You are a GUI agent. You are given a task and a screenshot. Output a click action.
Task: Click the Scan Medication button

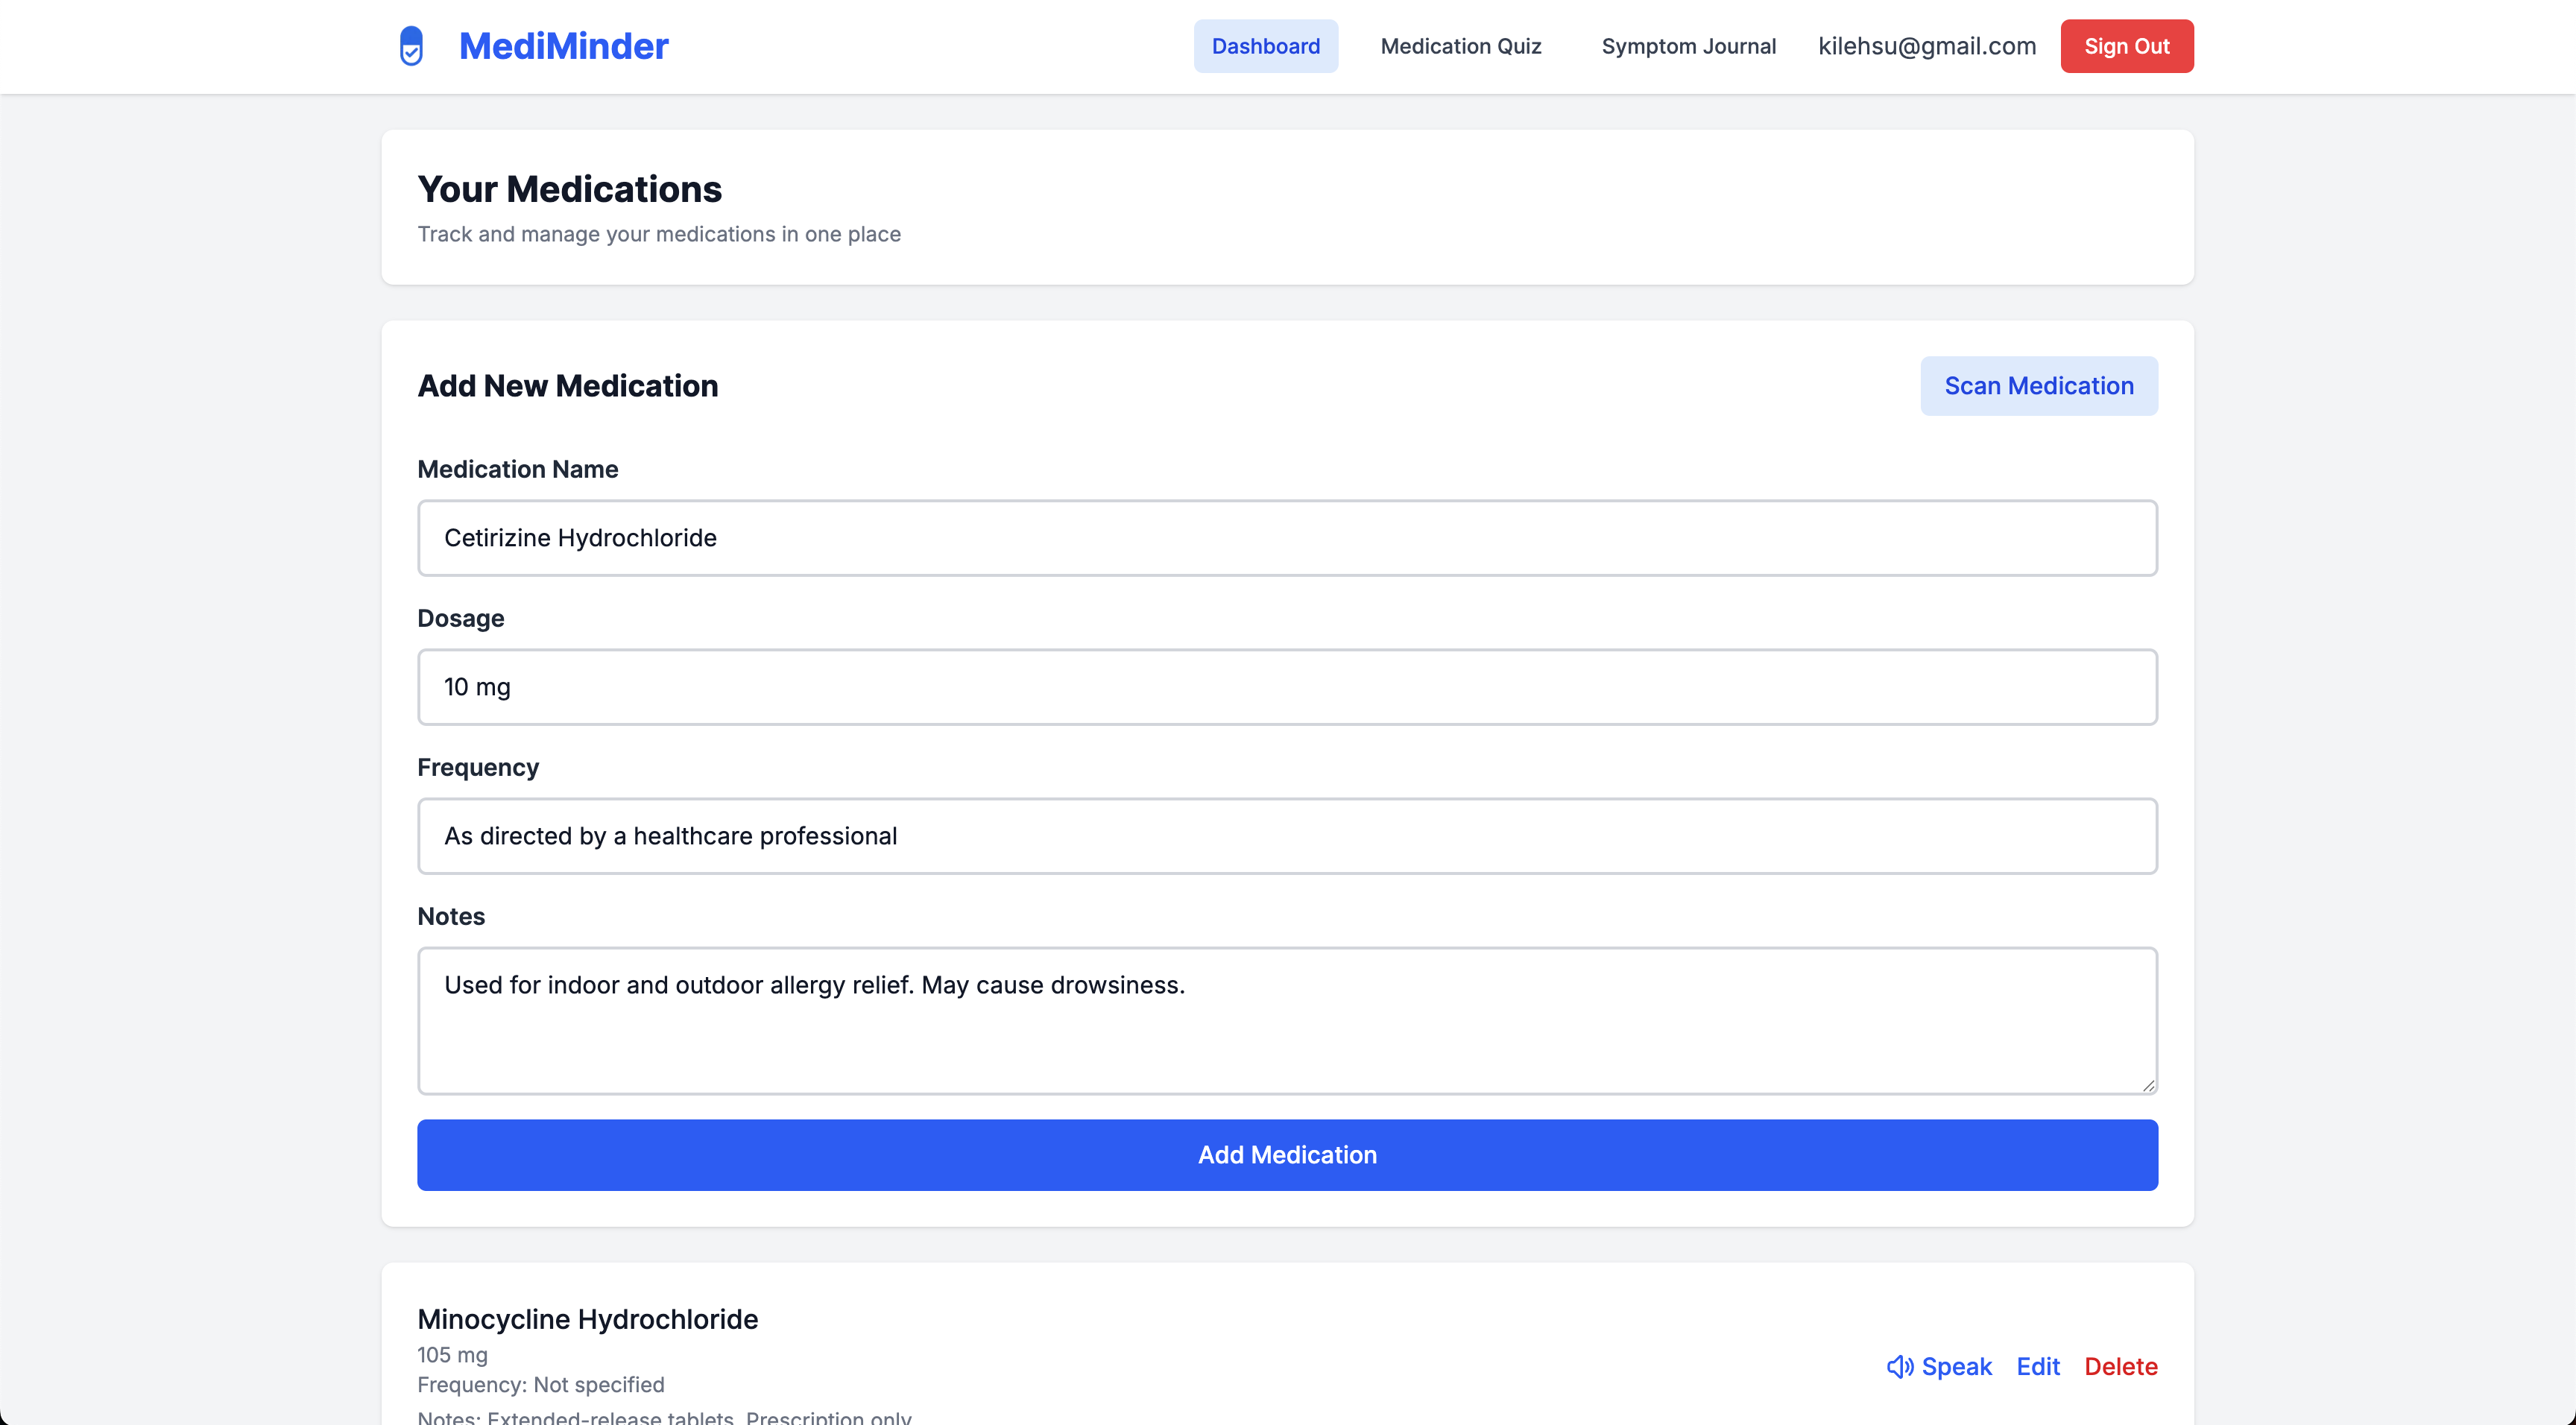point(2038,386)
